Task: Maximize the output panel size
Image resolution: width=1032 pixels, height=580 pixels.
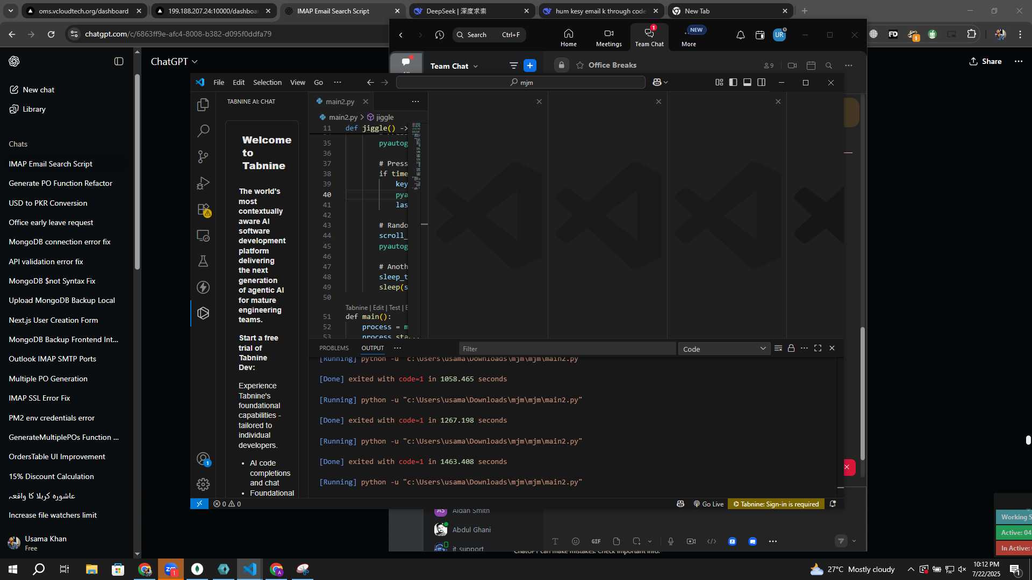Action: pos(818,348)
